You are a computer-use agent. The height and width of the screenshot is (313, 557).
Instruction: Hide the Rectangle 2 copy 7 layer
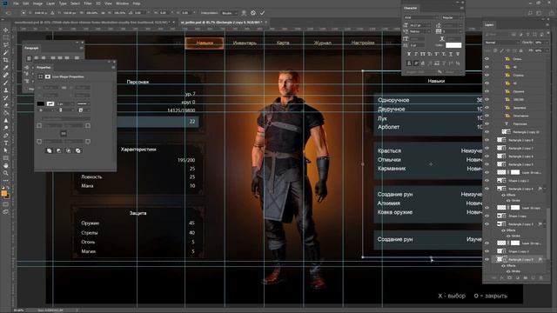(487, 148)
